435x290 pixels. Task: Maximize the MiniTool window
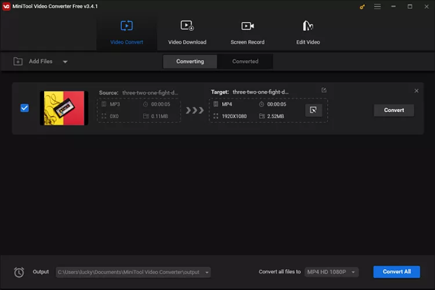pos(409,6)
